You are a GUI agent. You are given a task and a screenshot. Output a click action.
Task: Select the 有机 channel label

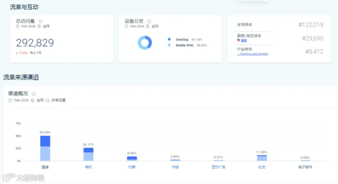(x=88, y=167)
